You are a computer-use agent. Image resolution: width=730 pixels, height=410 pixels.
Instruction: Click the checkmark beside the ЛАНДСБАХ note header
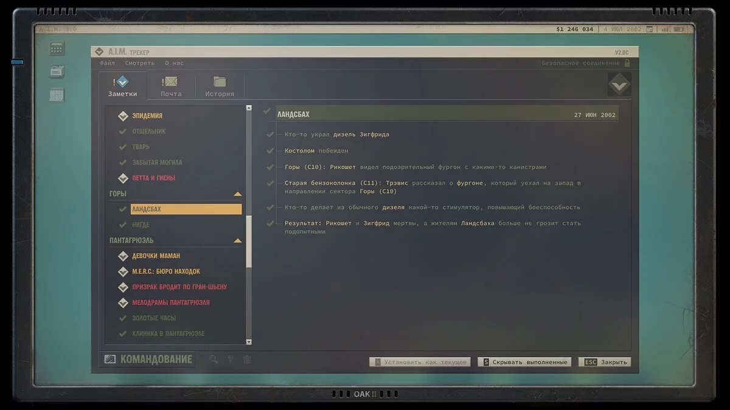point(267,111)
